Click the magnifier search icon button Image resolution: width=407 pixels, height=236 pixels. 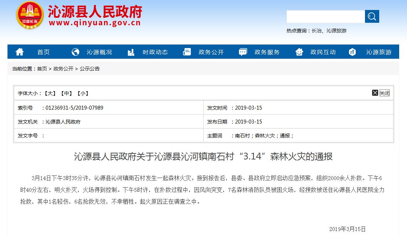click(372, 16)
